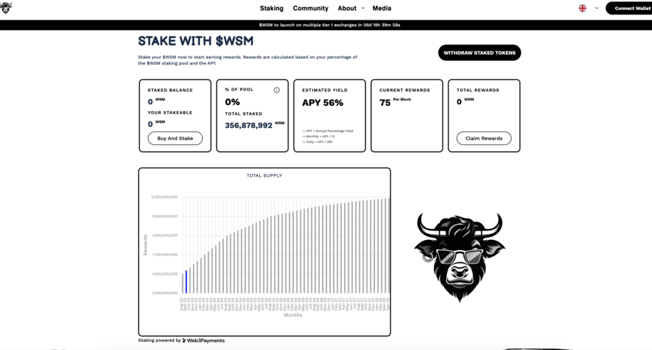Click the Claim Rewards button

[484, 138]
